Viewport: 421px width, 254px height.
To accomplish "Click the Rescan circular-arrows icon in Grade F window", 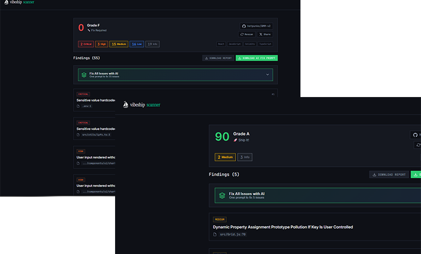I will pyautogui.click(x=242, y=34).
